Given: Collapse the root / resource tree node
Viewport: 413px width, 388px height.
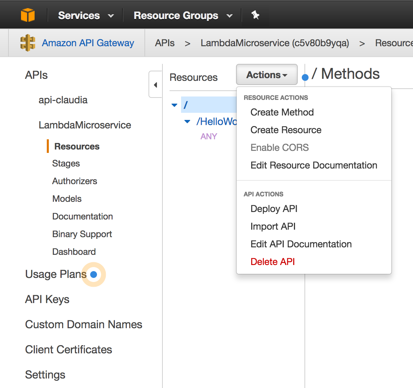Looking at the screenshot, I should coord(175,105).
